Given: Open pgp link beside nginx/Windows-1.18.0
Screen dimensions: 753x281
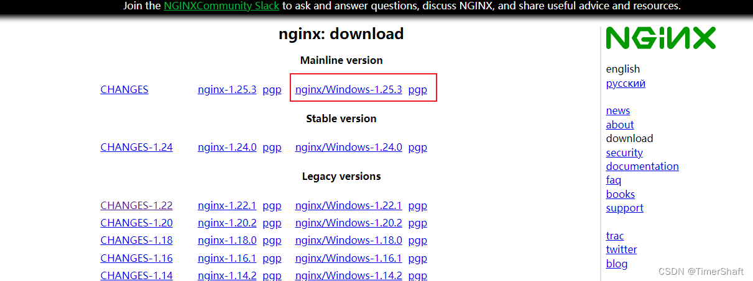Looking at the screenshot, I should pos(418,240).
